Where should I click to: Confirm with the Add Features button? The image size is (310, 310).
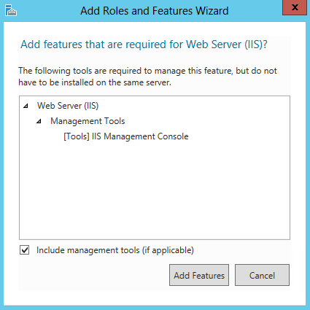click(x=199, y=275)
